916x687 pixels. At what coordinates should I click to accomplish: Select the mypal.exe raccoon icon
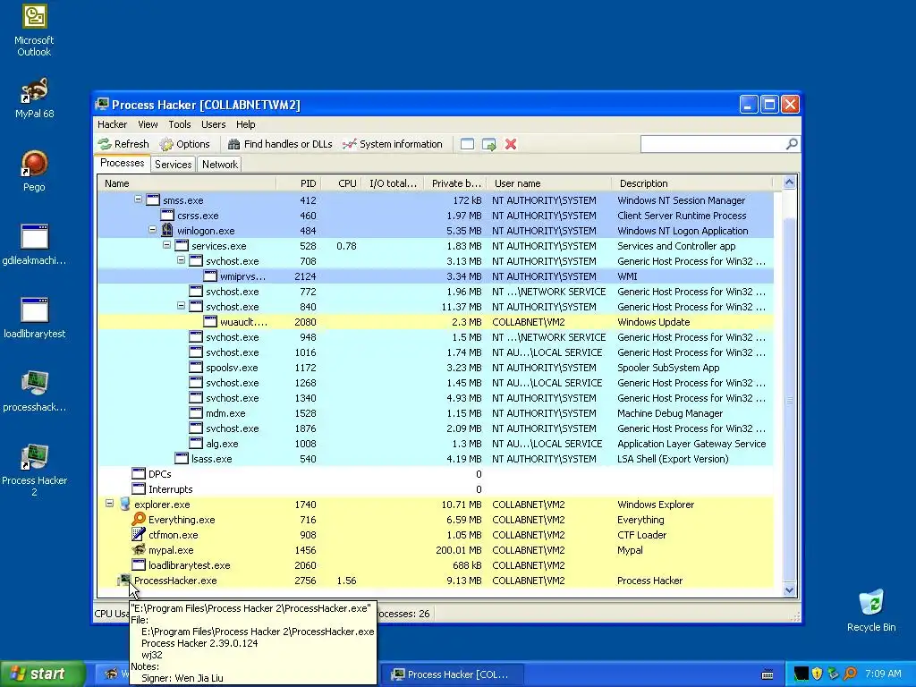[x=139, y=549]
